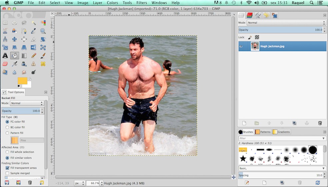Choose the Rectangle Select tool
The image size is (328, 187).
(x=5, y=23)
